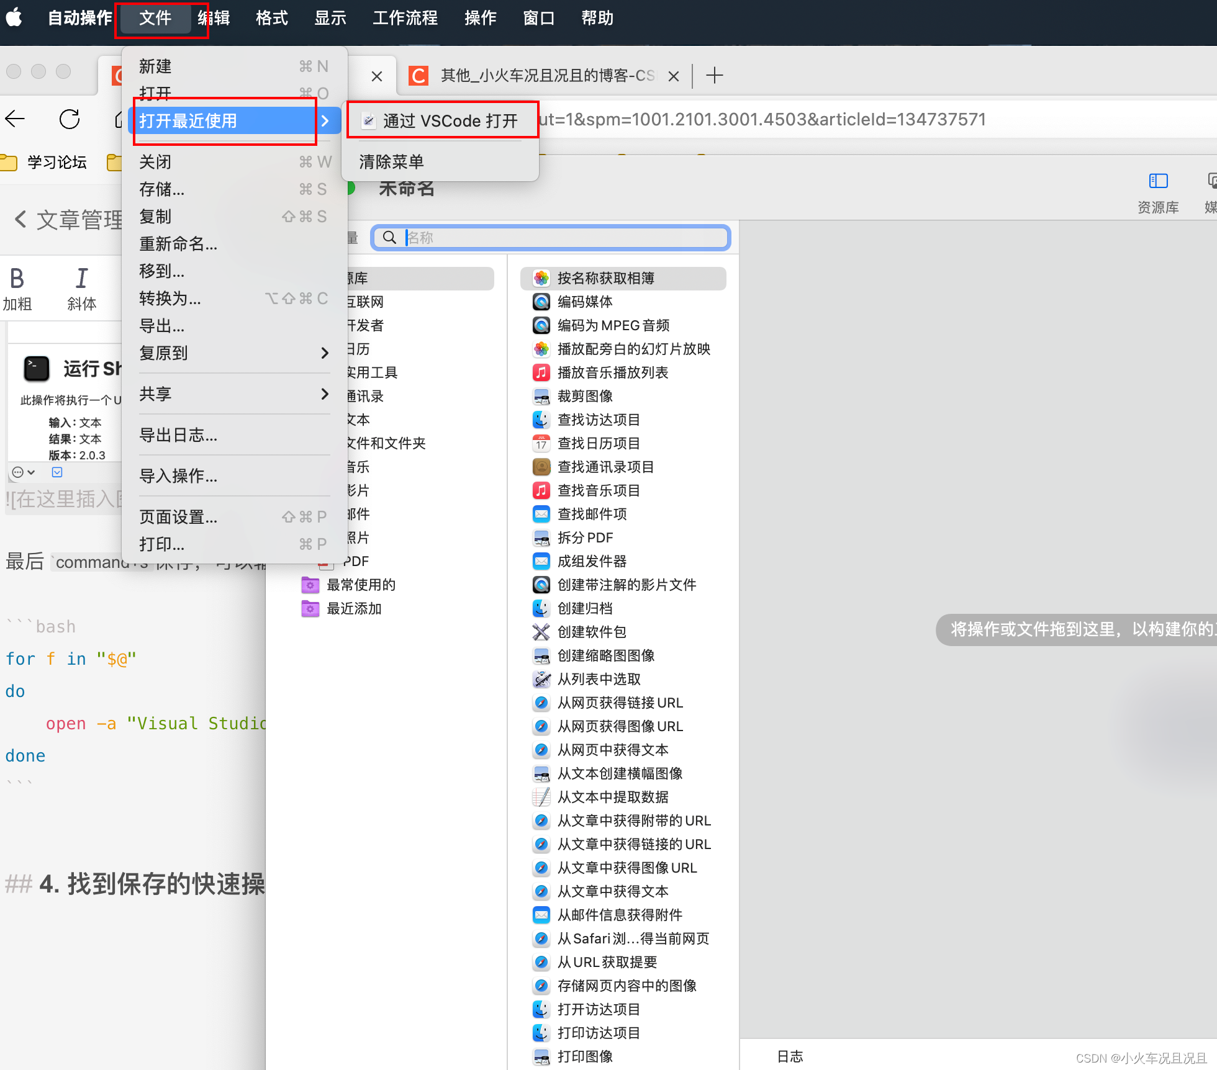
Task: Reload the browser page
Action: (69, 119)
